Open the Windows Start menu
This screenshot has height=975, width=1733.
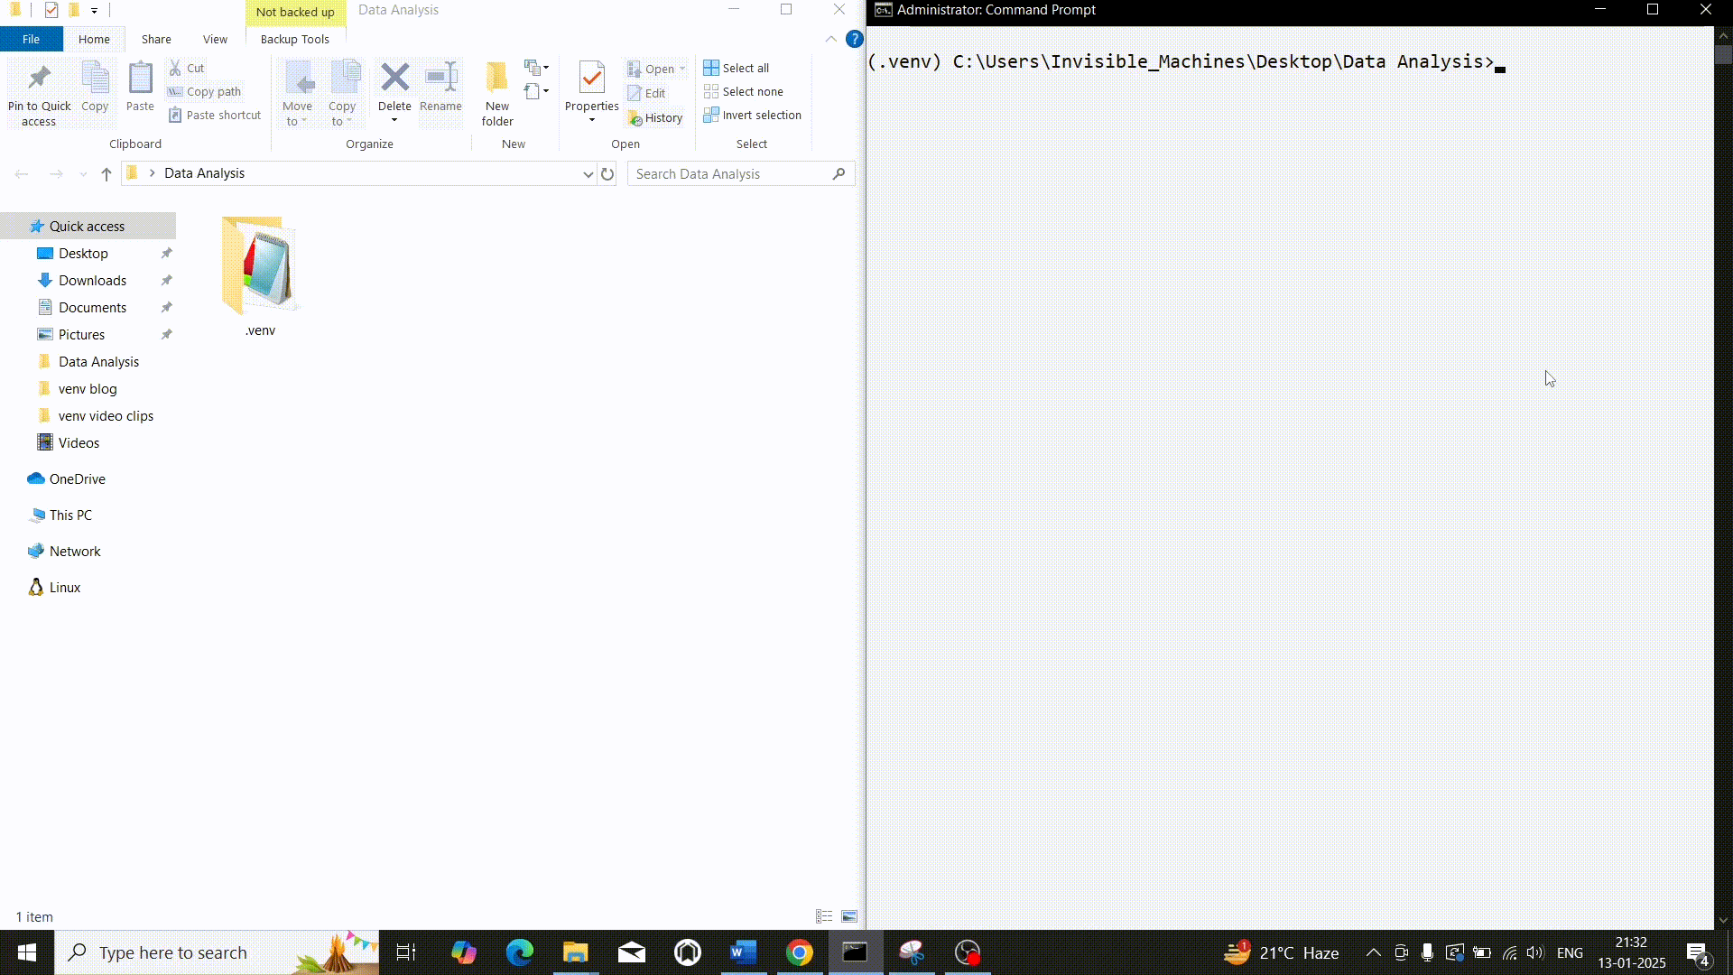click(x=27, y=952)
